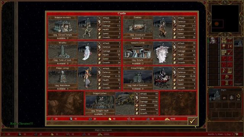Click the mercury resource icon in dialog bar
The height and width of the screenshot is (137, 244).
pyautogui.click(x=71, y=119)
